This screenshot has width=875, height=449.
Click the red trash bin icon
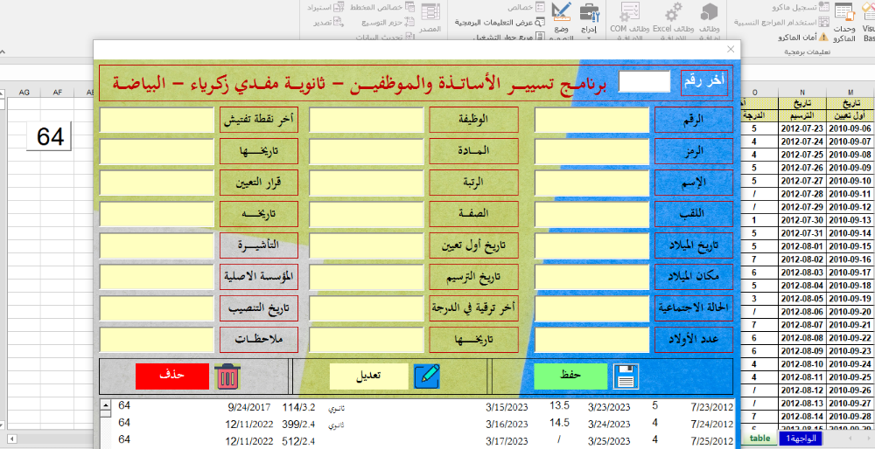(x=227, y=376)
